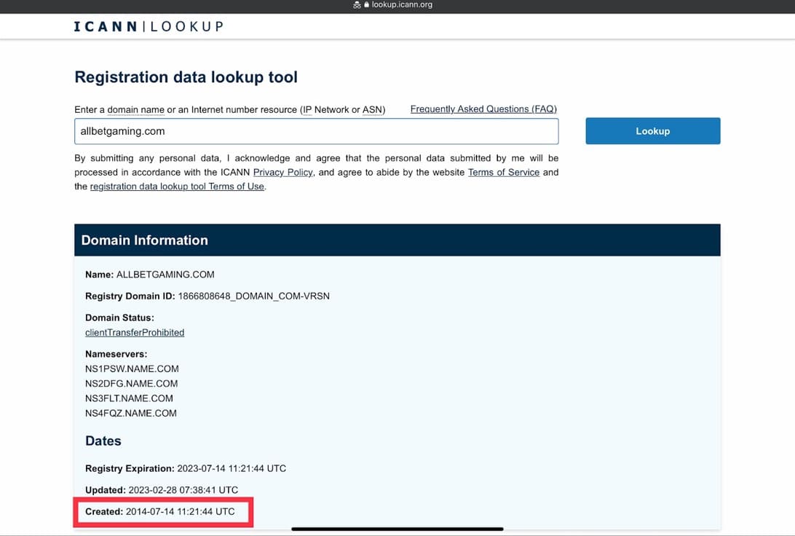
Task: Select the Registry Expiration date line
Action: pyautogui.click(x=186, y=468)
